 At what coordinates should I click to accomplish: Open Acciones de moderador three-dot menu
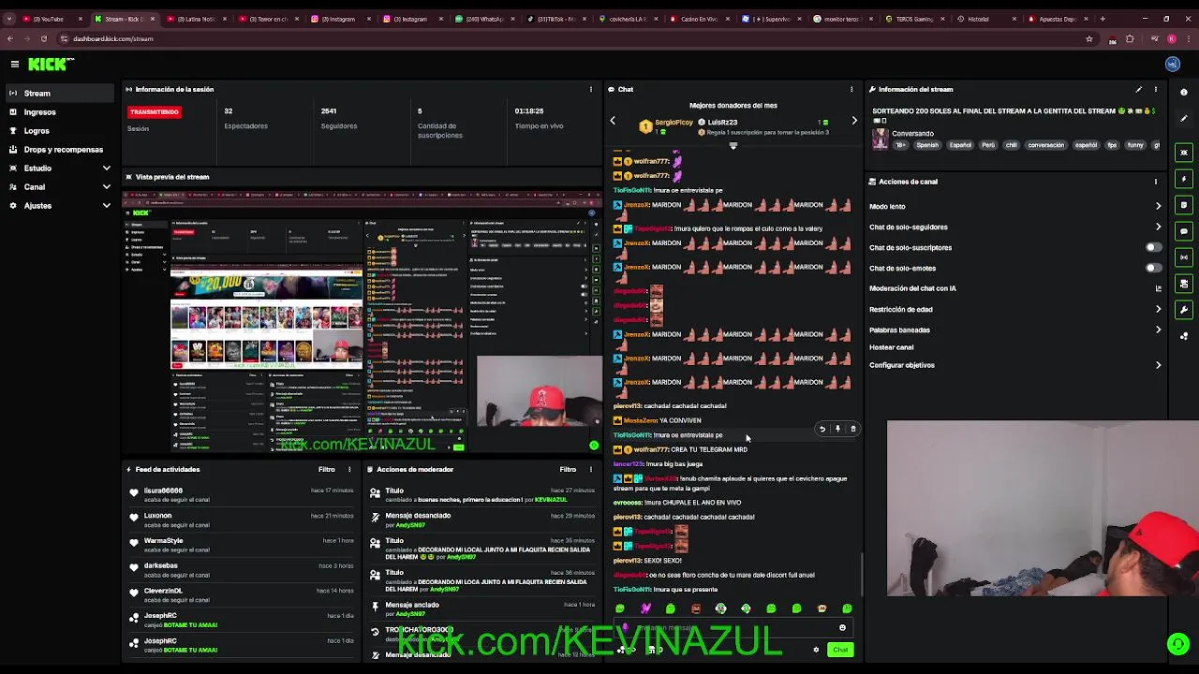pyautogui.click(x=591, y=469)
